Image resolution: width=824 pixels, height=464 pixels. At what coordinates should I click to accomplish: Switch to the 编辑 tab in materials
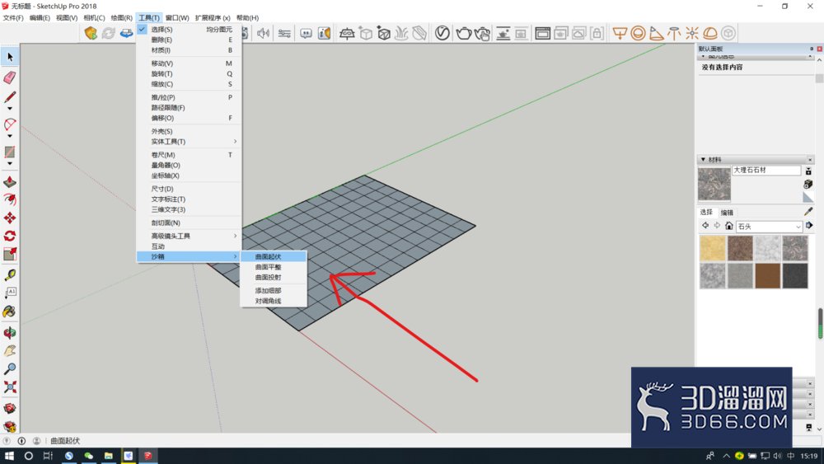(727, 213)
